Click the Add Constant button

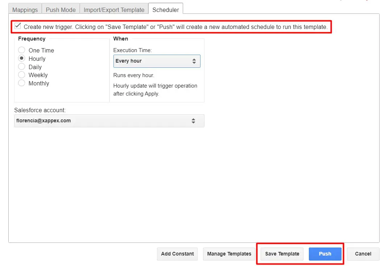click(177, 254)
